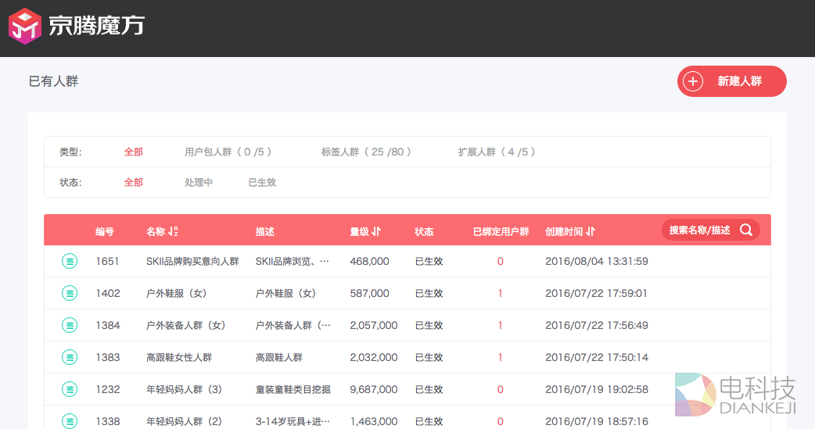Click tag icon for row 1383

70,357
